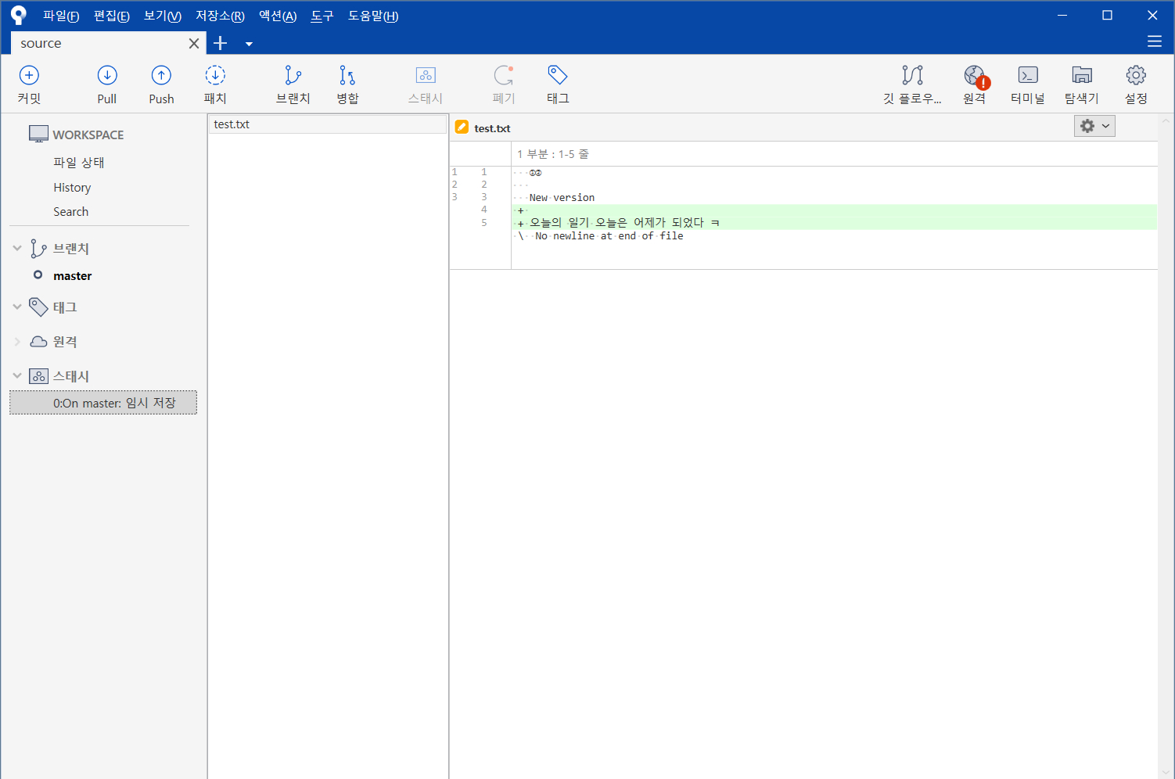This screenshot has height=779, width=1175.
Task: Click the 태그 sidebar section label
Action: [x=64, y=307]
